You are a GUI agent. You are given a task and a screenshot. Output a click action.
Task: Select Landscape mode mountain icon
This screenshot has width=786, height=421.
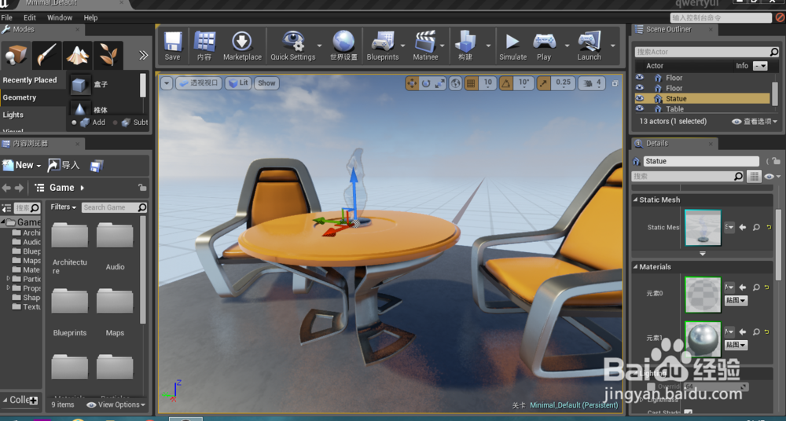(77, 55)
